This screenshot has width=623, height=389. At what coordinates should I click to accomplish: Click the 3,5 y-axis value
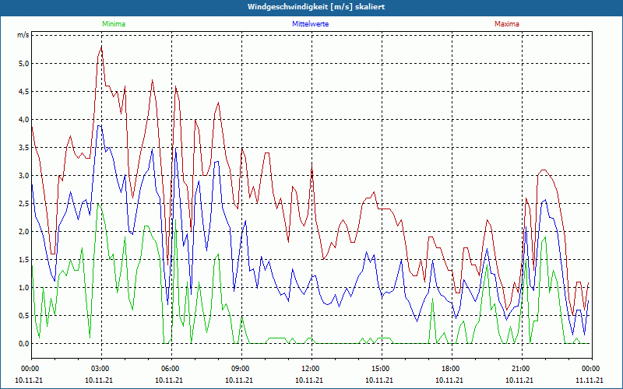tap(24, 148)
